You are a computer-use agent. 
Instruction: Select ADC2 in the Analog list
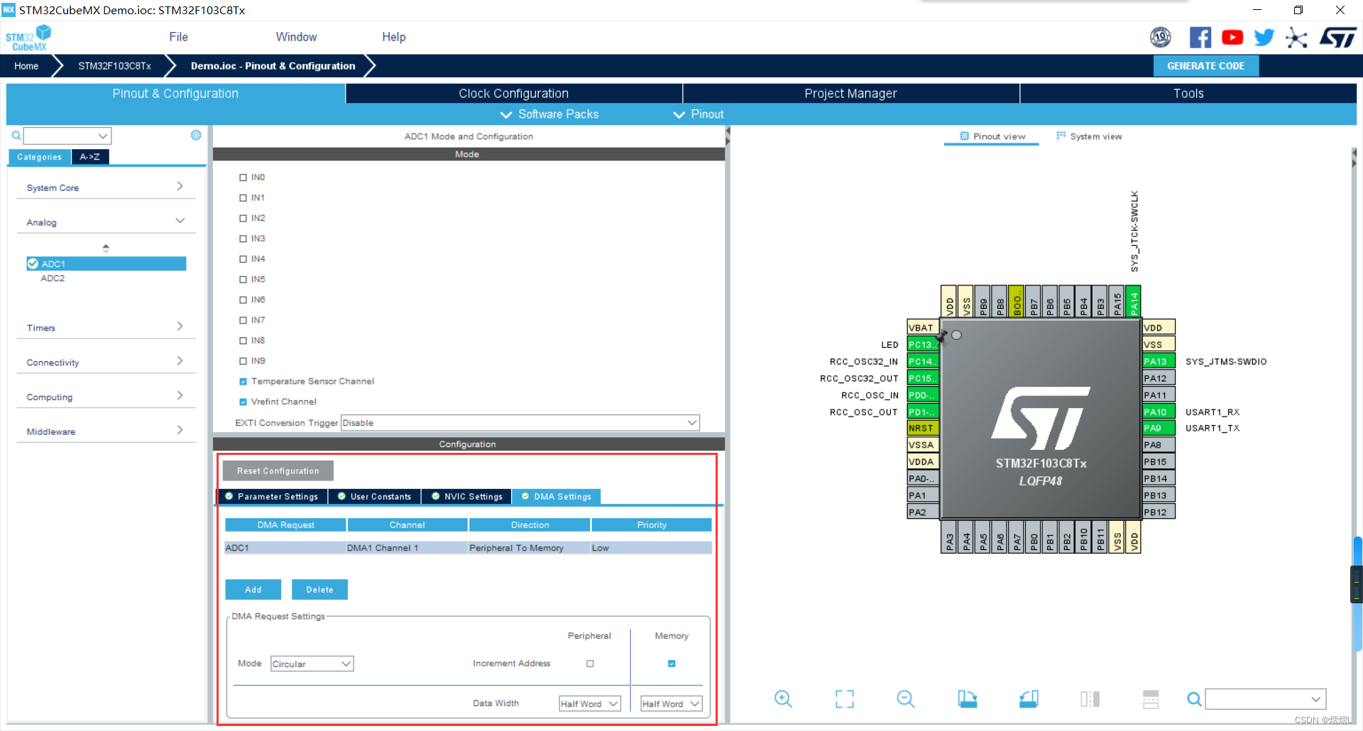(x=53, y=278)
